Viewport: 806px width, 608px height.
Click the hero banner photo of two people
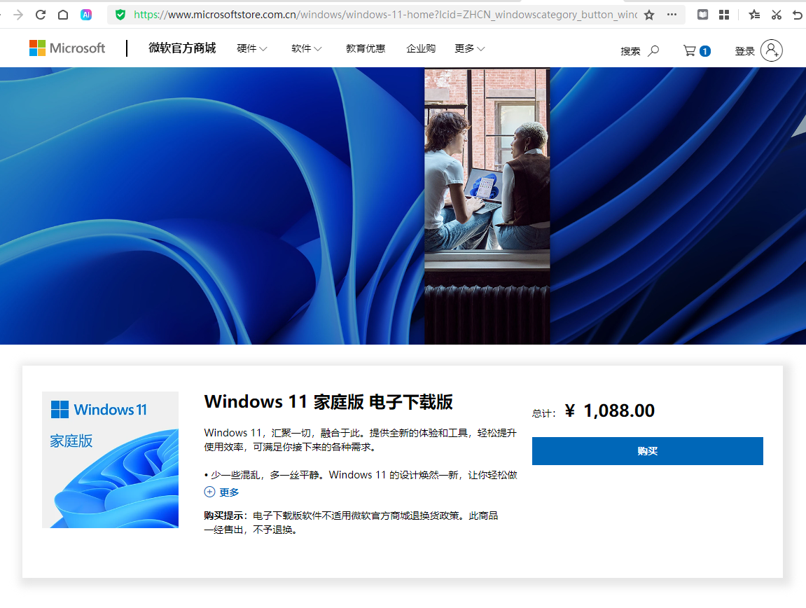pyautogui.click(x=487, y=206)
